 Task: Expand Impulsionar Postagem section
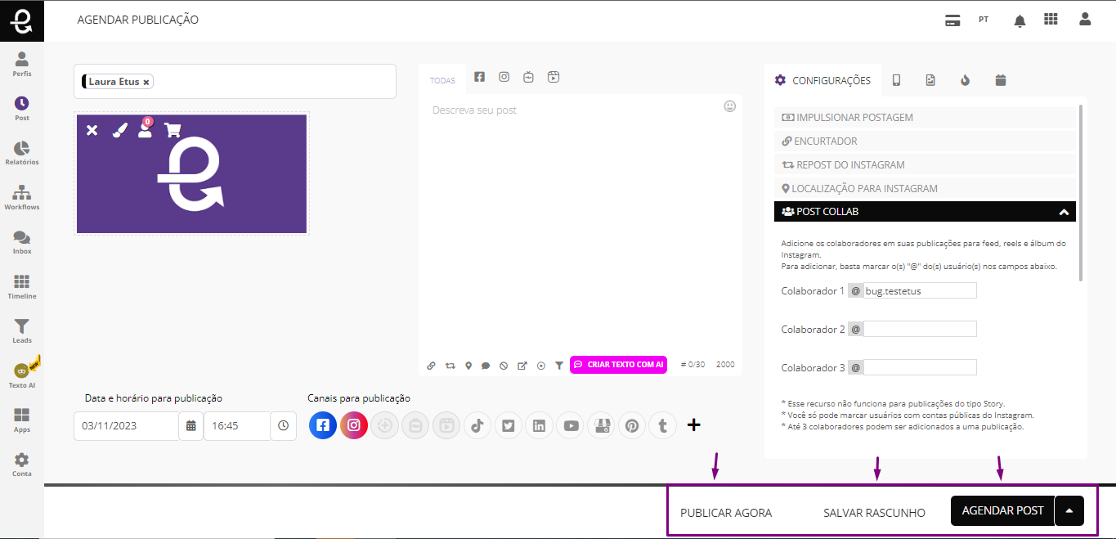[x=925, y=117]
